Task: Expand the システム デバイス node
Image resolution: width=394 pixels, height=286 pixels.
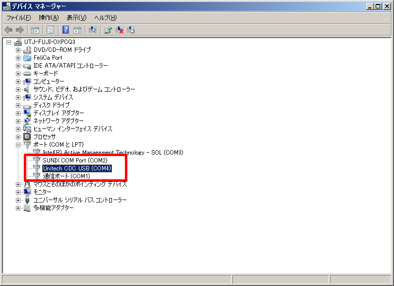Action: [x=18, y=97]
